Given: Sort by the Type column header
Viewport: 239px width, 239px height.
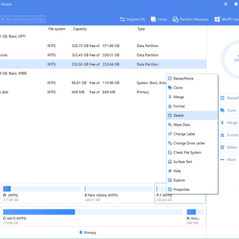Looking at the screenshot, I should [141, 29].
